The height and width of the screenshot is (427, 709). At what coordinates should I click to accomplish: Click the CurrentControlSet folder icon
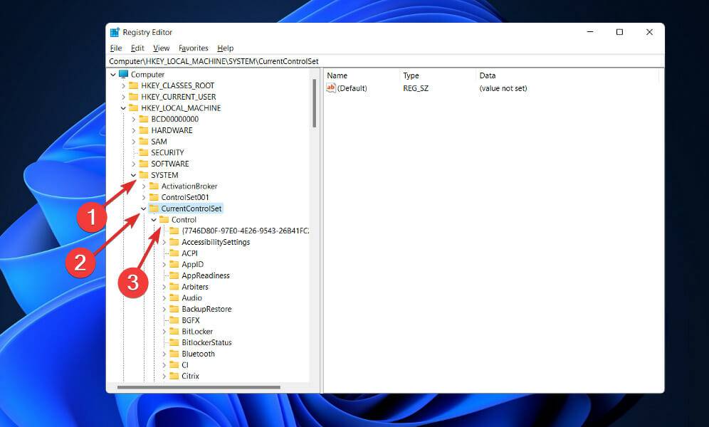[x=154, y=209]
